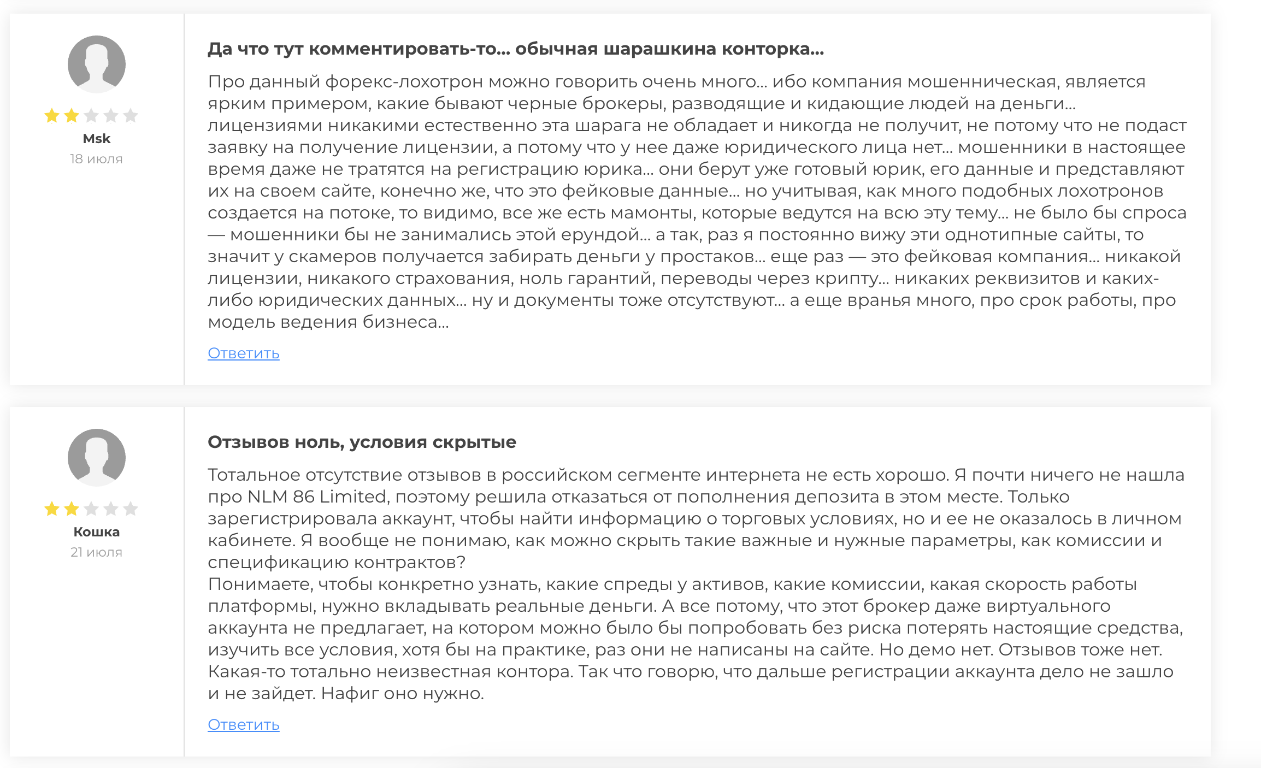This screenshot has height=768, width=1261.
Task: Click third gray star in Msk's rating
Action: click(91, 116)
